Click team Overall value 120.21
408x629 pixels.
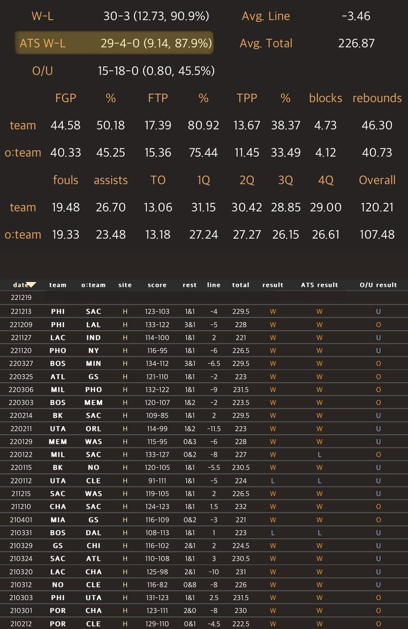click(x=377, y=207)
